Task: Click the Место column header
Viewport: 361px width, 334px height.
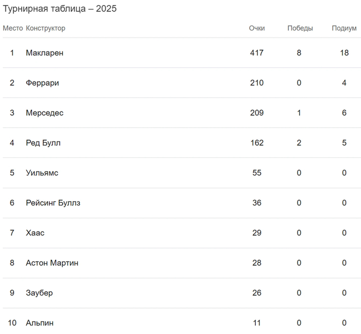Action: click(x=12, y=28)
